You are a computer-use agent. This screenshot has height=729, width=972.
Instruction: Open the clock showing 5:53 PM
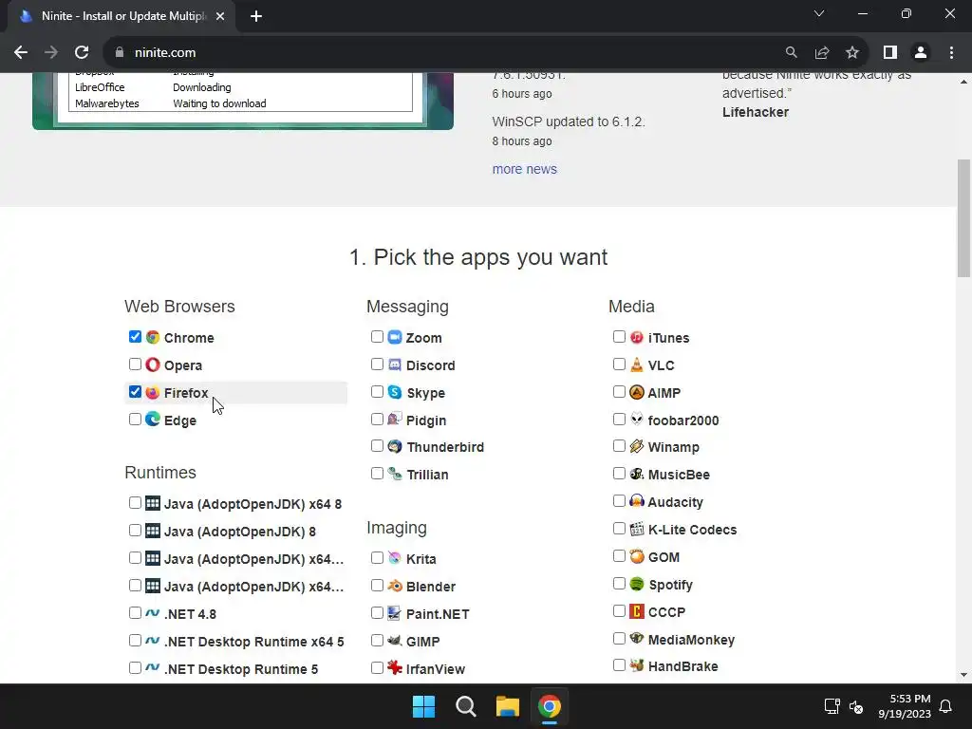(905, 706)
